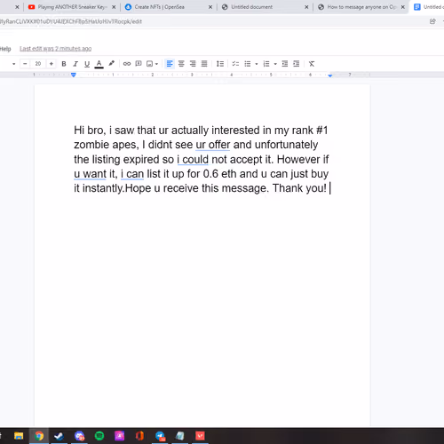Set justified text alignment
444x444 pixels.
click(204, 64)
